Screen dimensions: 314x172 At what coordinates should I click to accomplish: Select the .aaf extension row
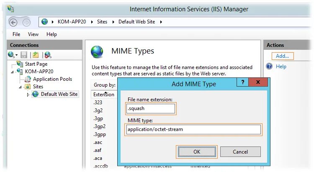tap(97, 150)
